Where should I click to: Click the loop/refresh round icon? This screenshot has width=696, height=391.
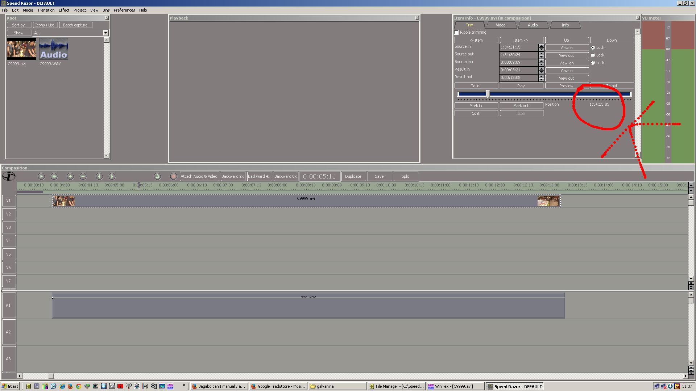point(157,176)
